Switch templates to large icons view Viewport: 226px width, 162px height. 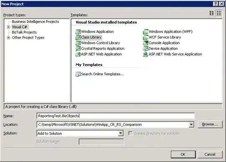(x=211, y=13)
